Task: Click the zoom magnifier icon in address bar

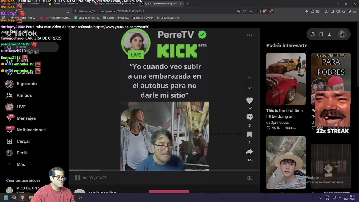Action: [x=257, y=11]
